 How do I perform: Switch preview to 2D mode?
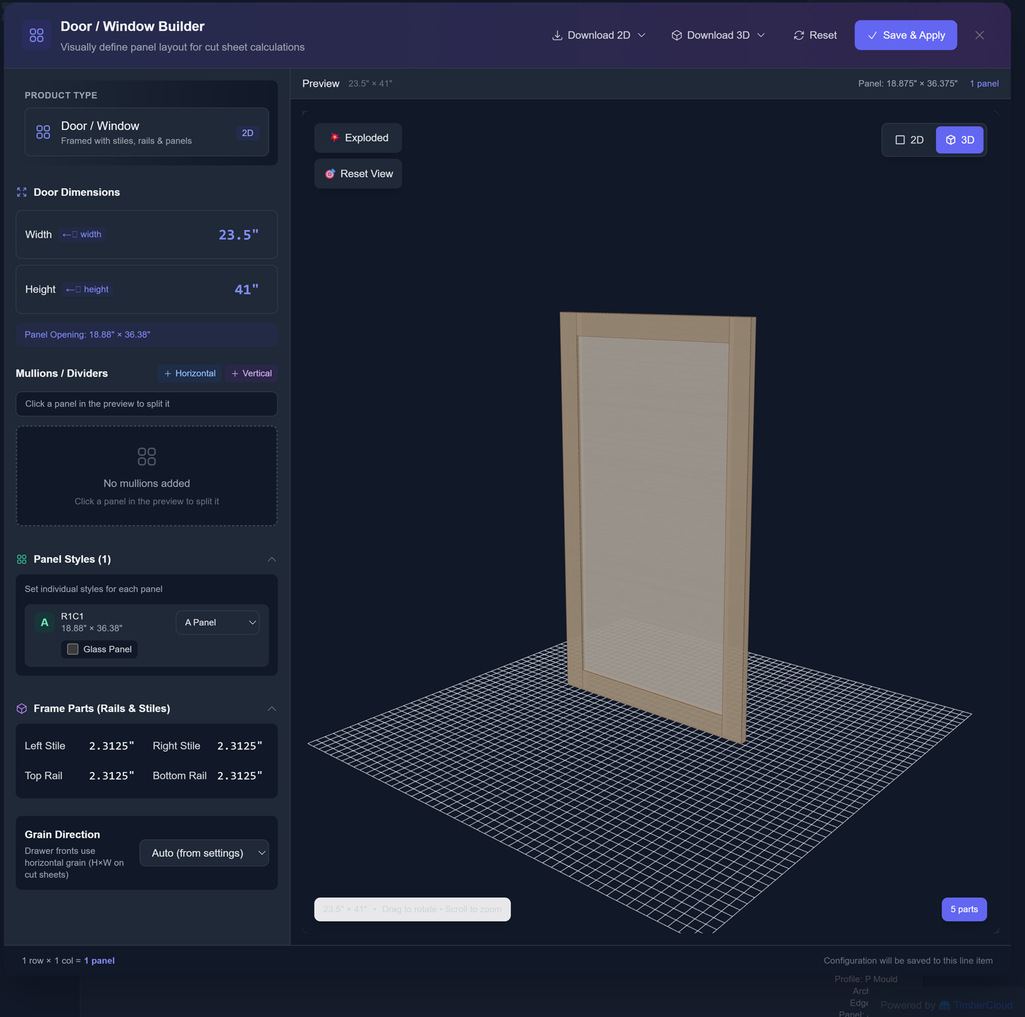[910, 140]
